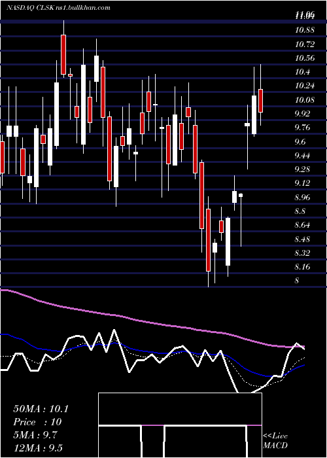Click the 8 price axis label
Viewport: 327px width, 458px height.
tap(297, 281)
